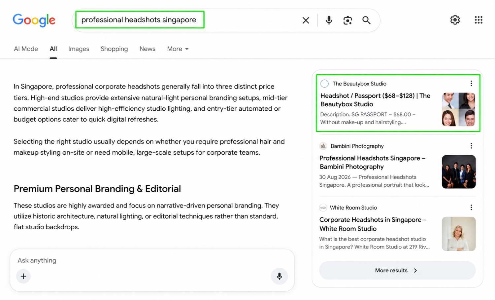Click the paragraph starting 'Selecting the right studio'
This screenshot has width=495, height=300.
pos(149,147)
